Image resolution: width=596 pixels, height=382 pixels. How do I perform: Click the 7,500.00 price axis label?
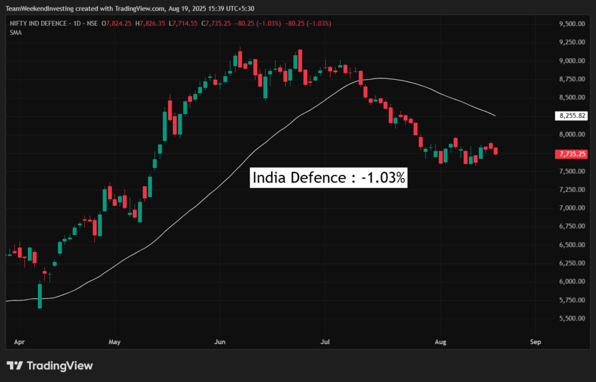[x=572, y=171]
